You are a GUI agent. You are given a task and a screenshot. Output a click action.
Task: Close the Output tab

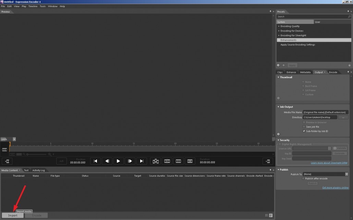[x=325, y=72]
